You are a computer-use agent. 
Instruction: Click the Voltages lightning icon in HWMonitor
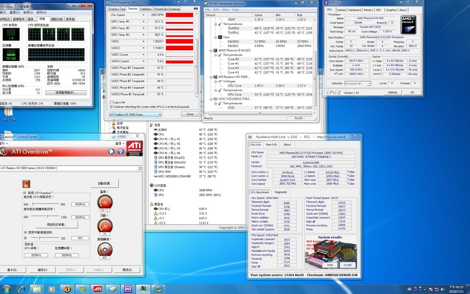[x=220, y=81]
